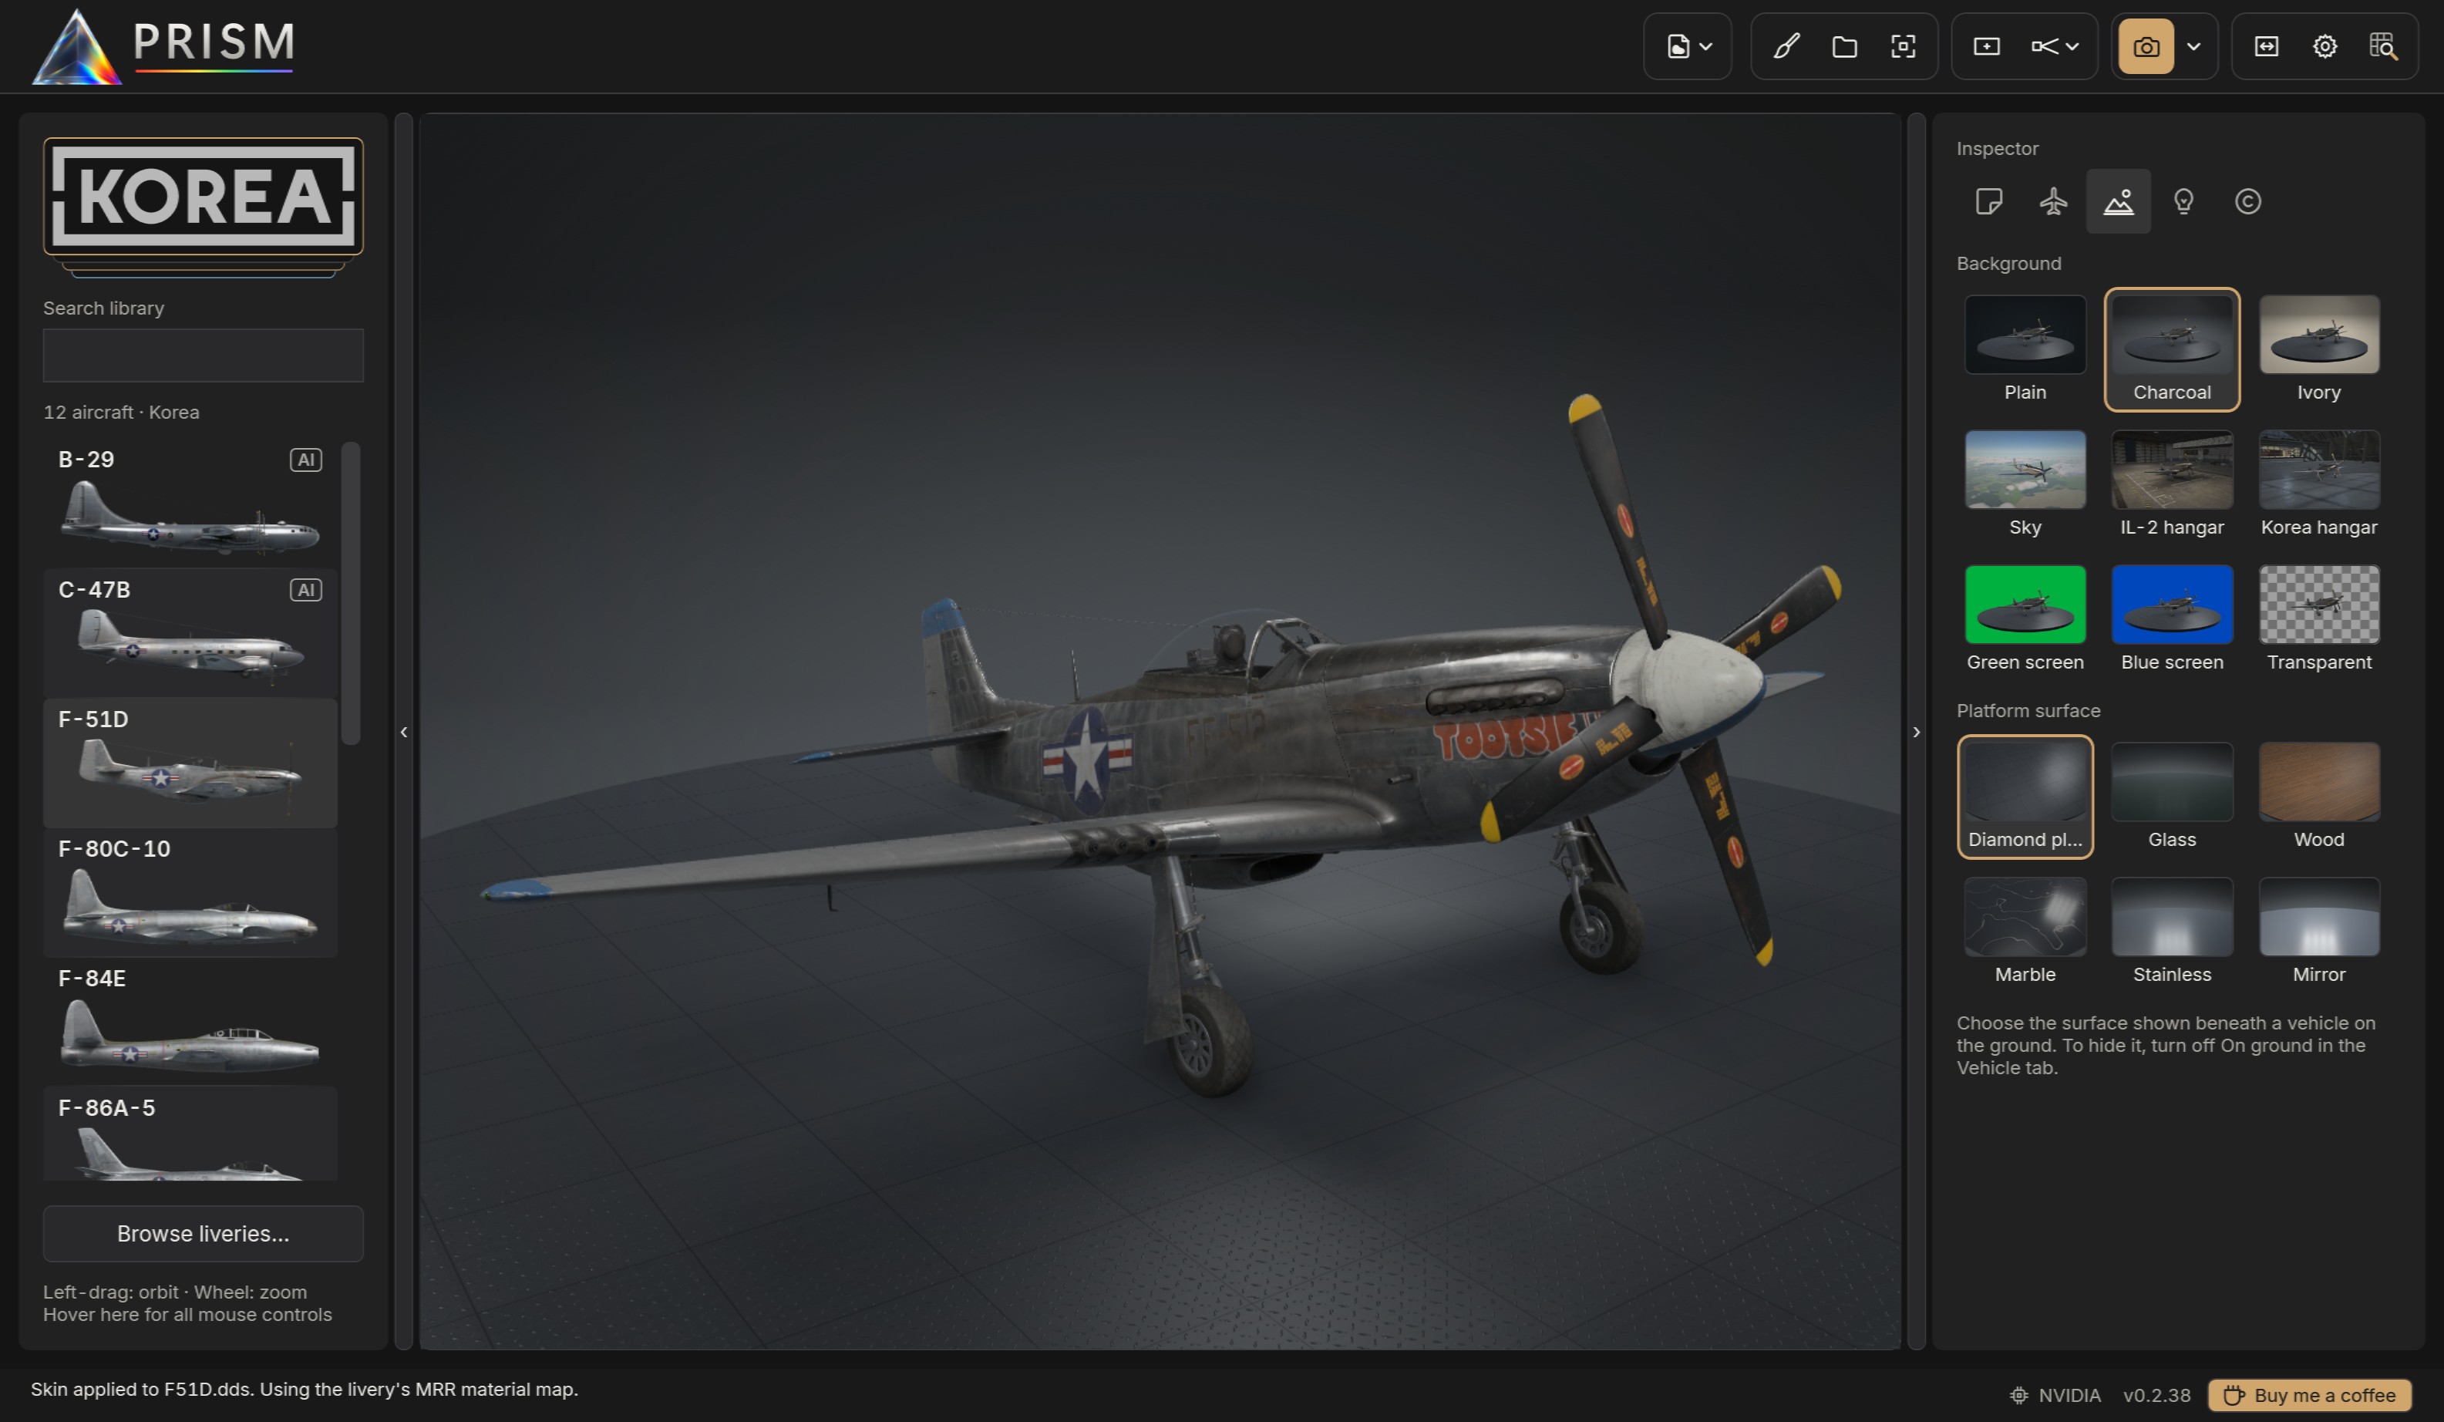The image size is (2444, 1422).
Task: Select the Diamond plate platform surface
Action: click(x=2025, y=797)
